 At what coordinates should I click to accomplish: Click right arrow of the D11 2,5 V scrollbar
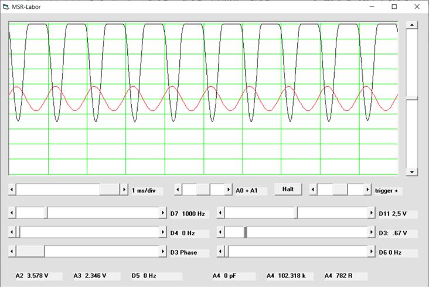click(x=371, y=212)
